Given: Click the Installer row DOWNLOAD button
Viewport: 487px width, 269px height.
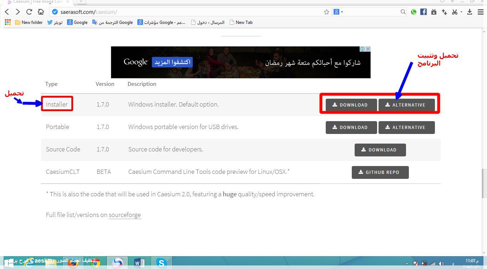Looking at the screenshot, I should [351, 105].
